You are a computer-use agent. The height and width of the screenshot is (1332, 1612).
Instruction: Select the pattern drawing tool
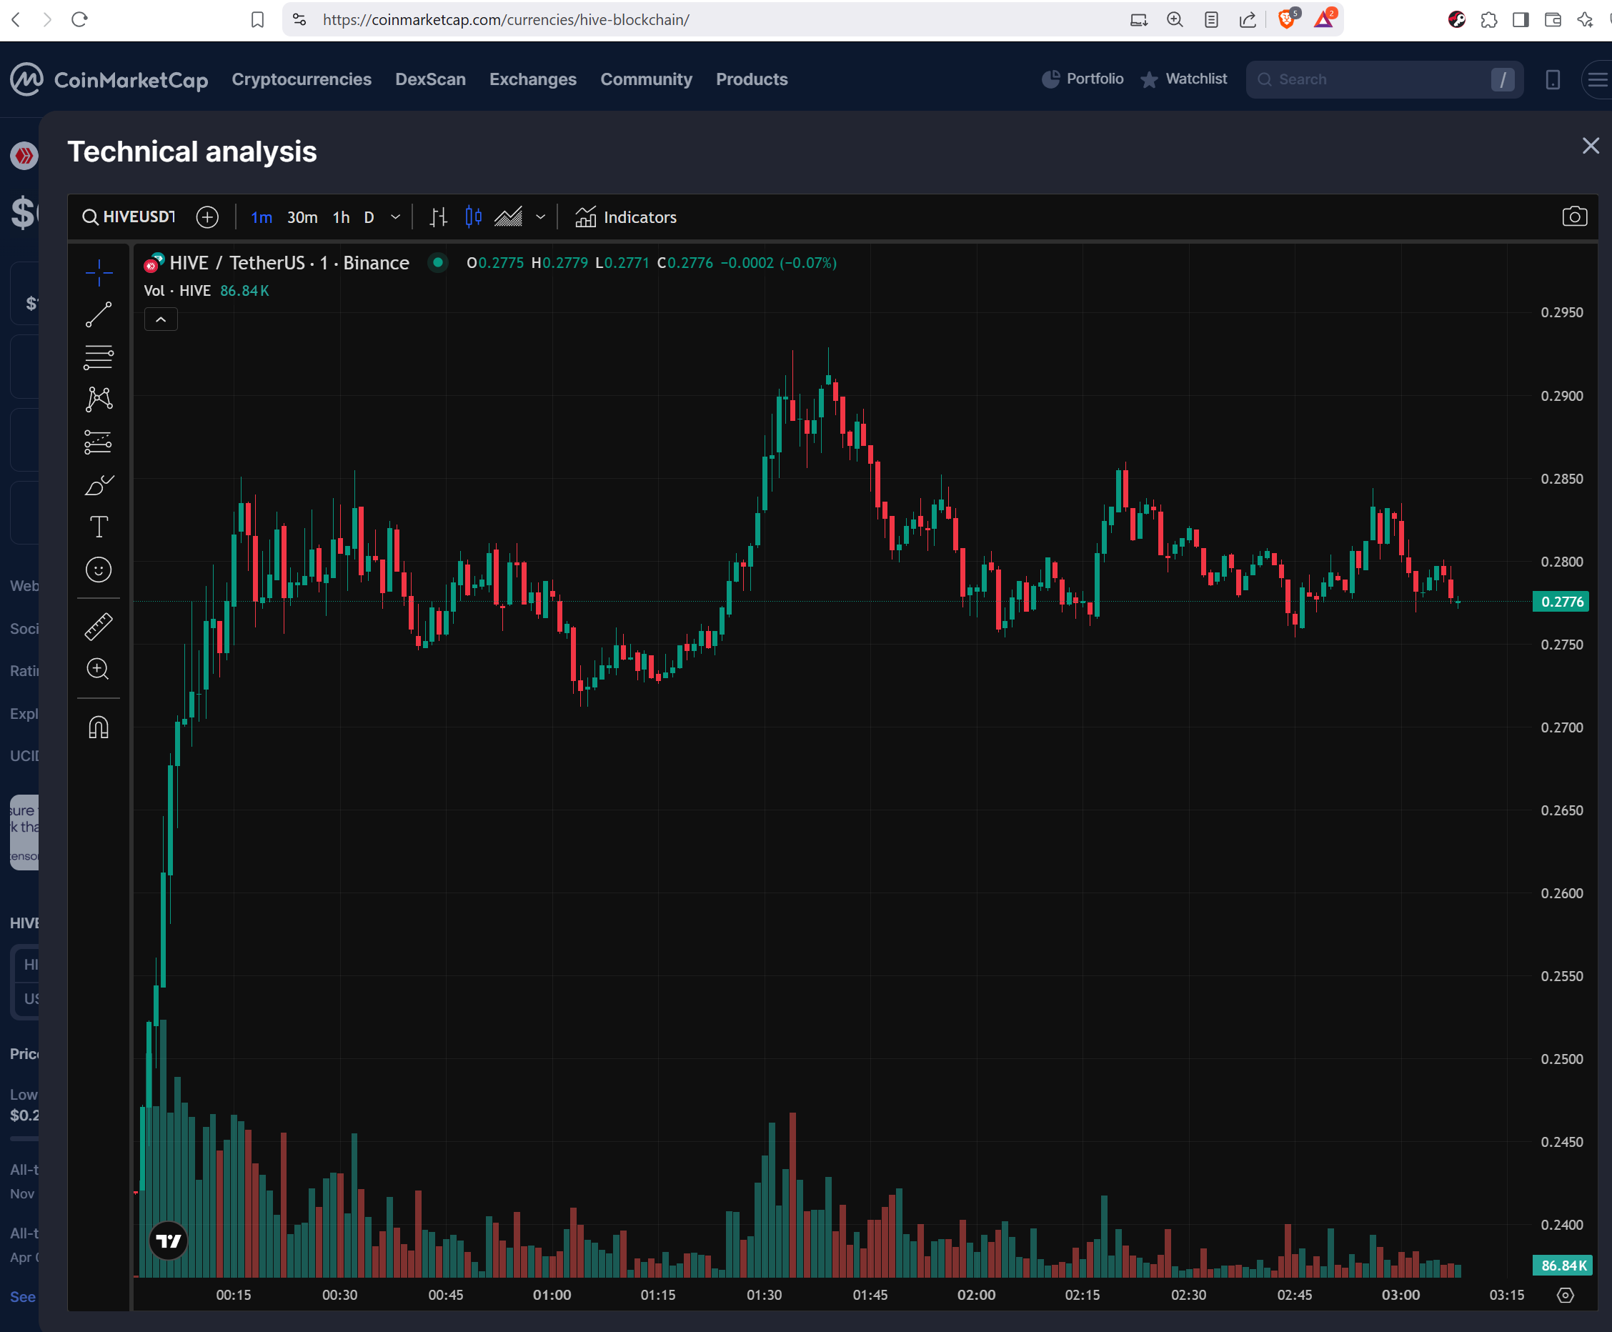[99, 399]
